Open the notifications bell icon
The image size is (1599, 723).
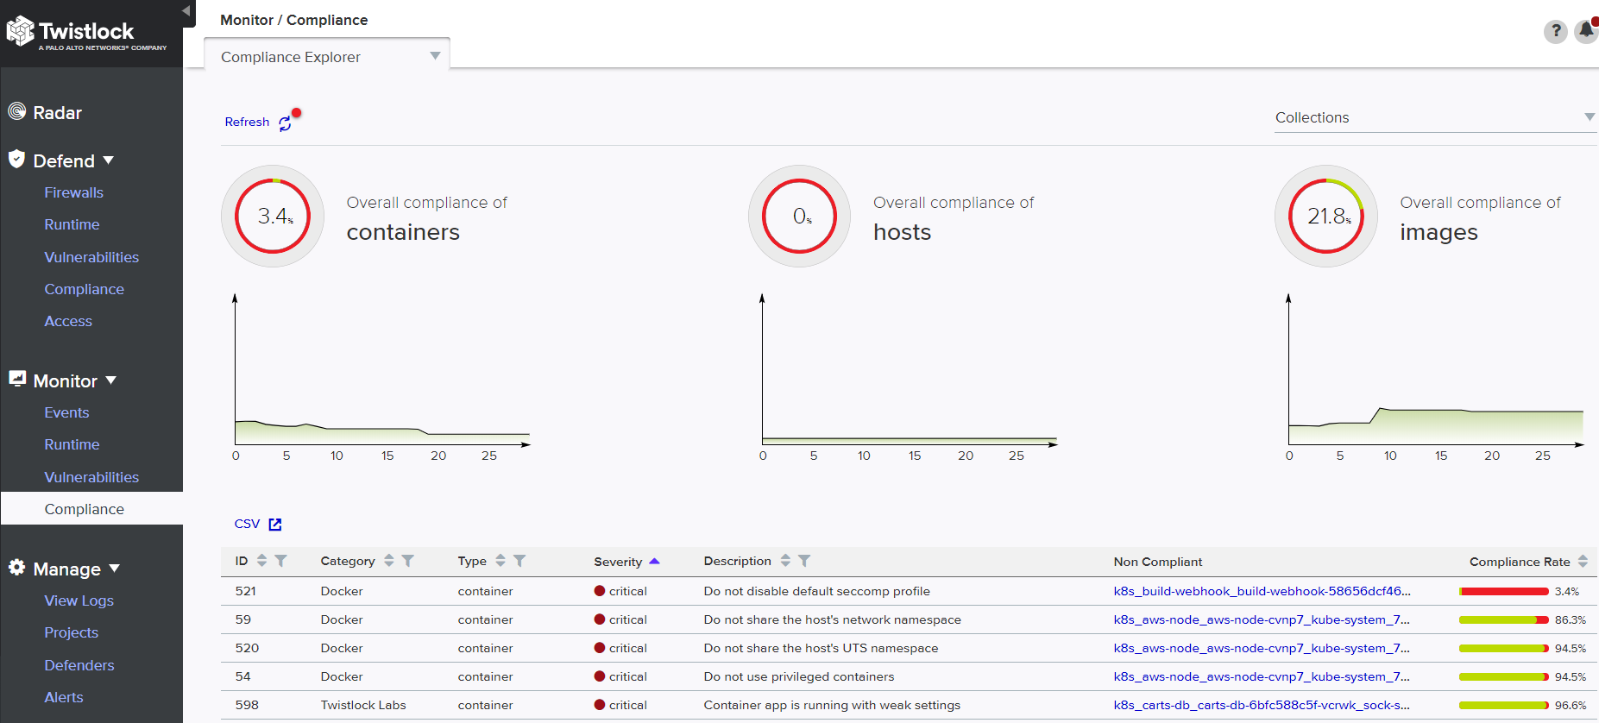1585,31
